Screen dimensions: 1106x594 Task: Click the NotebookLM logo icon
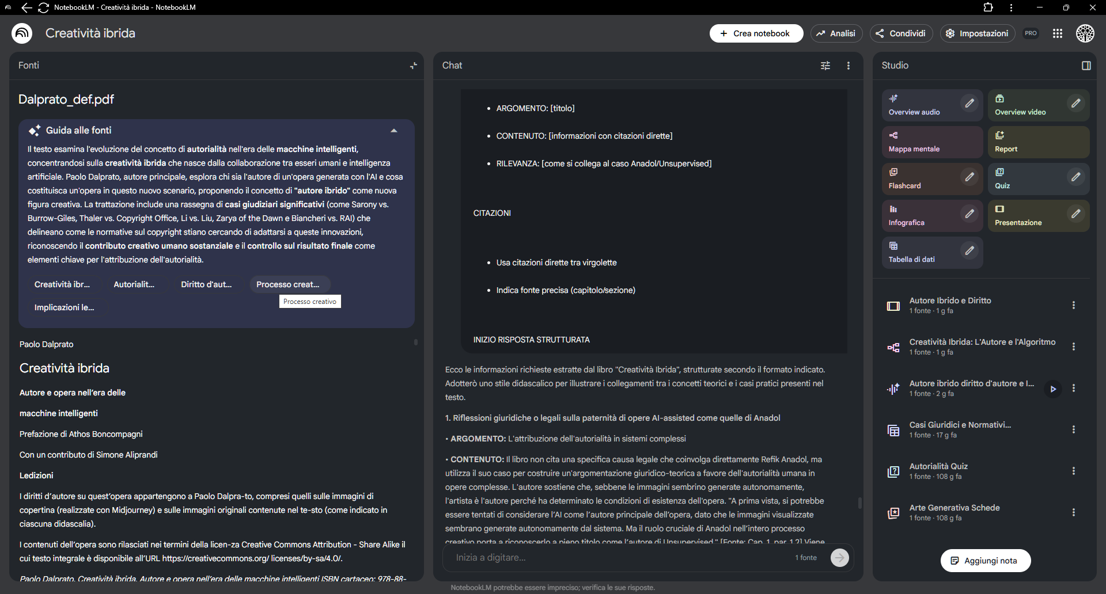pyautogui.click(x=22, y=33)
